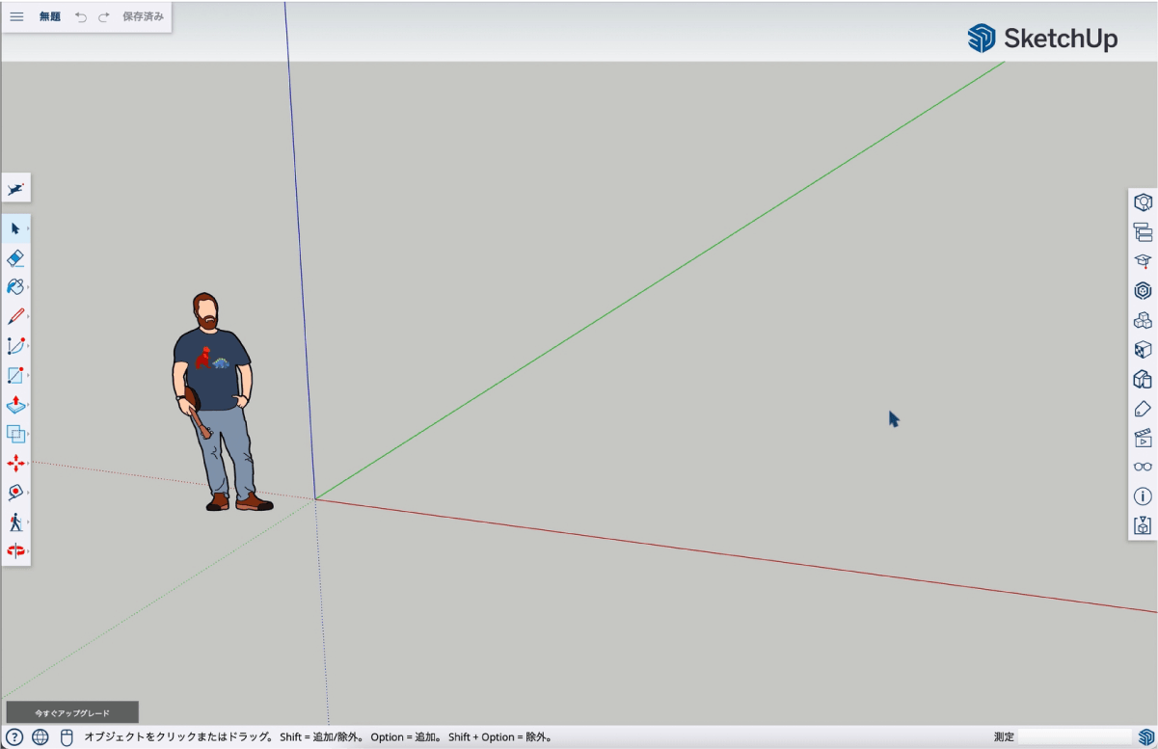The height and width of the screenshot is (749, 1158).
Task: Open the Scenes clapperboard panel
Action: tap(1143, 438)
